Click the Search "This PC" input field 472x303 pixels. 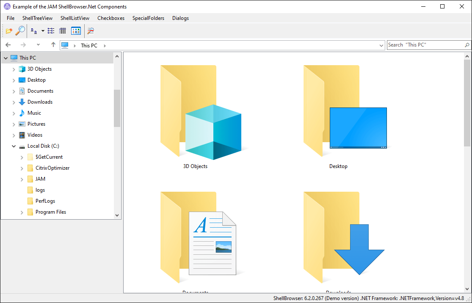(425, 45)
